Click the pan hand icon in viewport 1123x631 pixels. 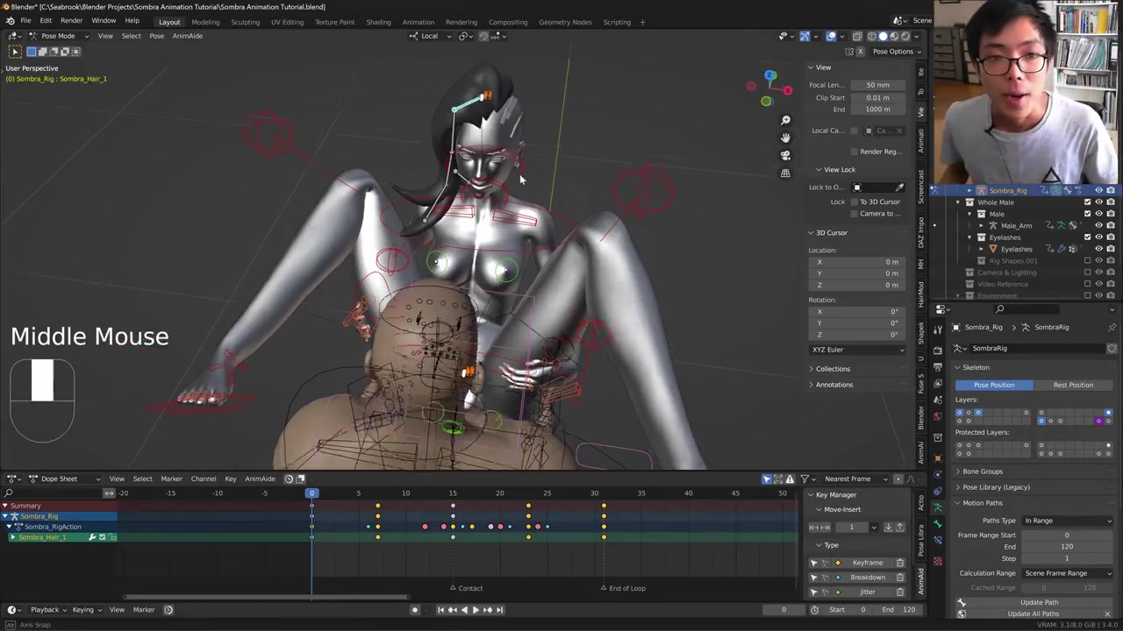pos(785,138)
